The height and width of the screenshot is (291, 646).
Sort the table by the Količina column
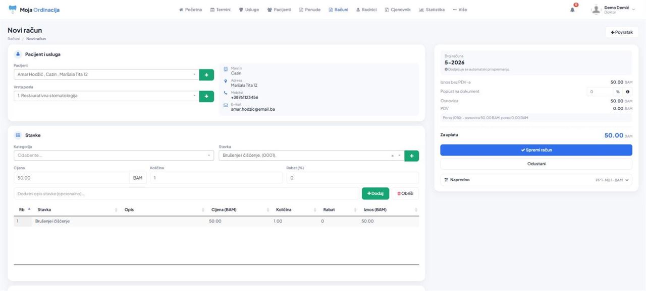[295, 209]
